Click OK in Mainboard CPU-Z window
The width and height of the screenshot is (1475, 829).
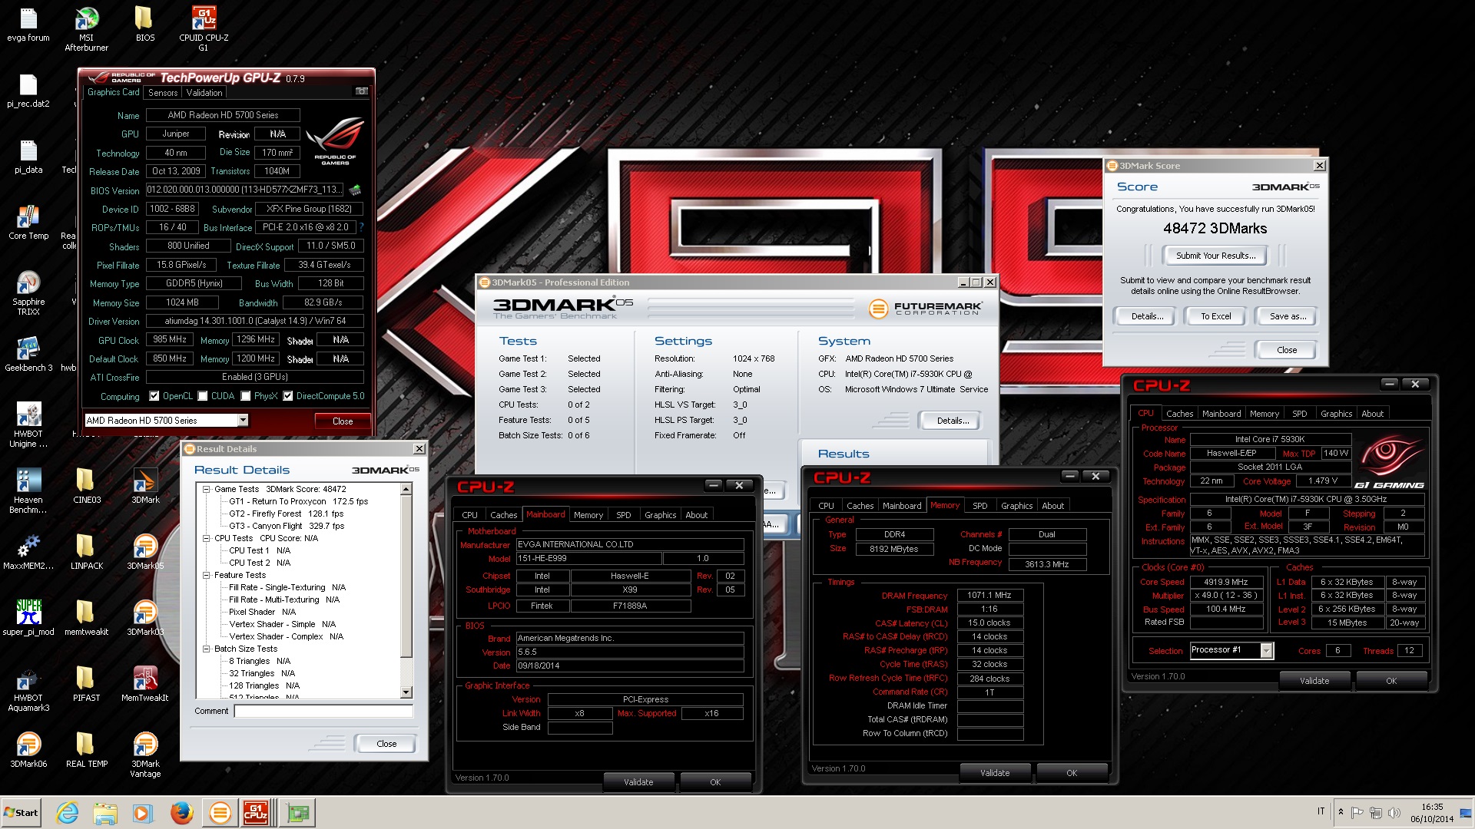point(715,782)
